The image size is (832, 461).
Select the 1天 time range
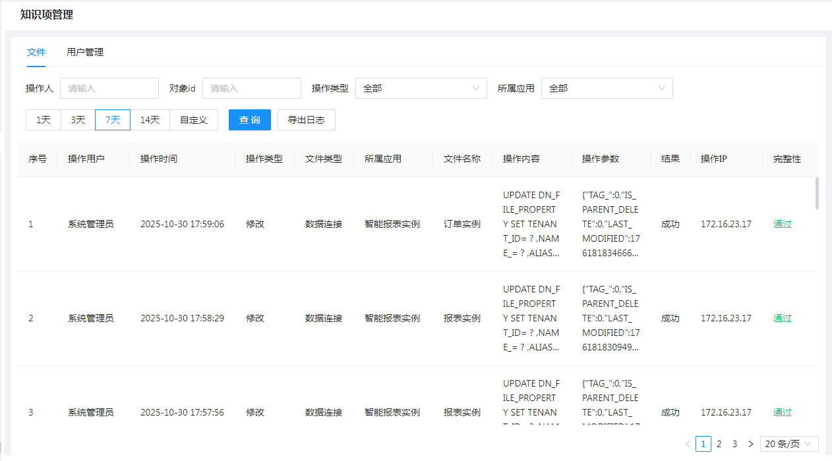[x=44, y=120]
